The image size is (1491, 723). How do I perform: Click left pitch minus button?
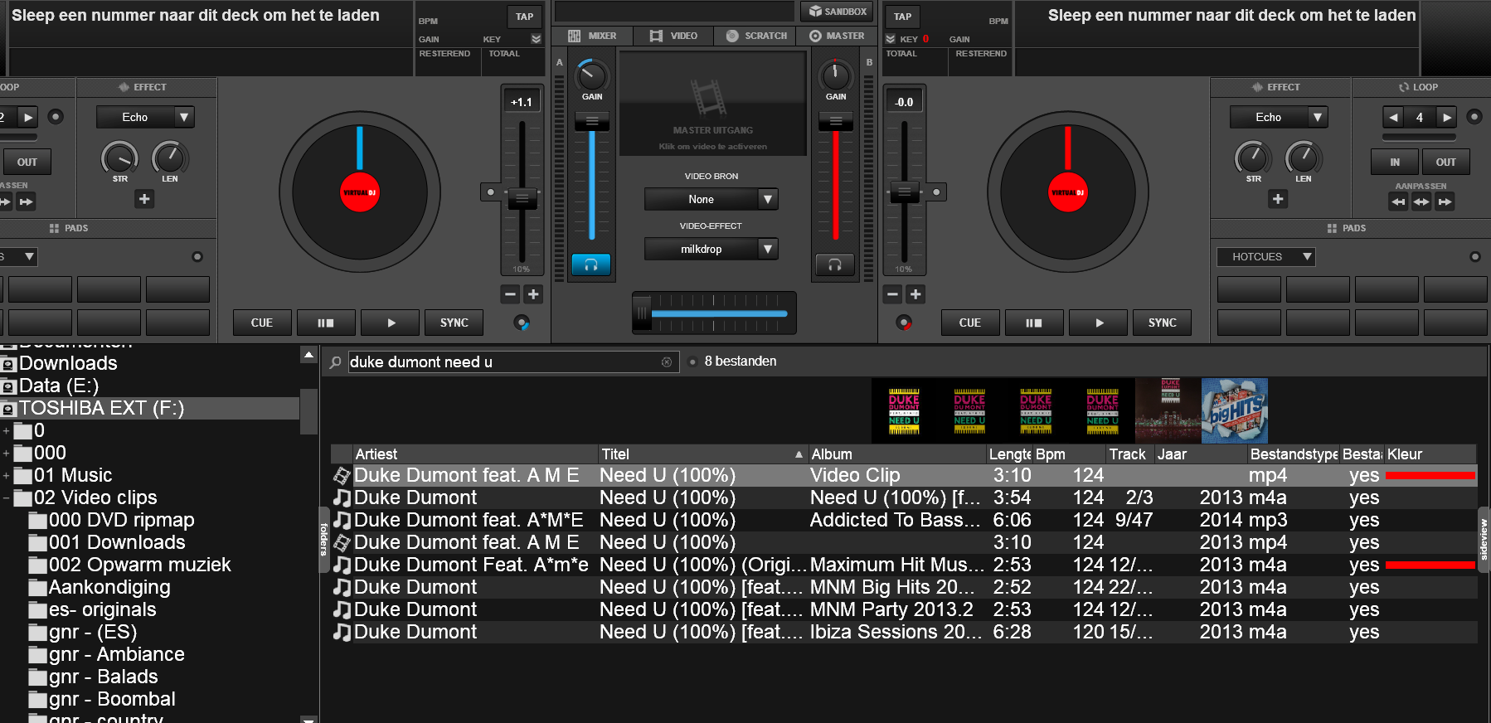pos(510,294)
